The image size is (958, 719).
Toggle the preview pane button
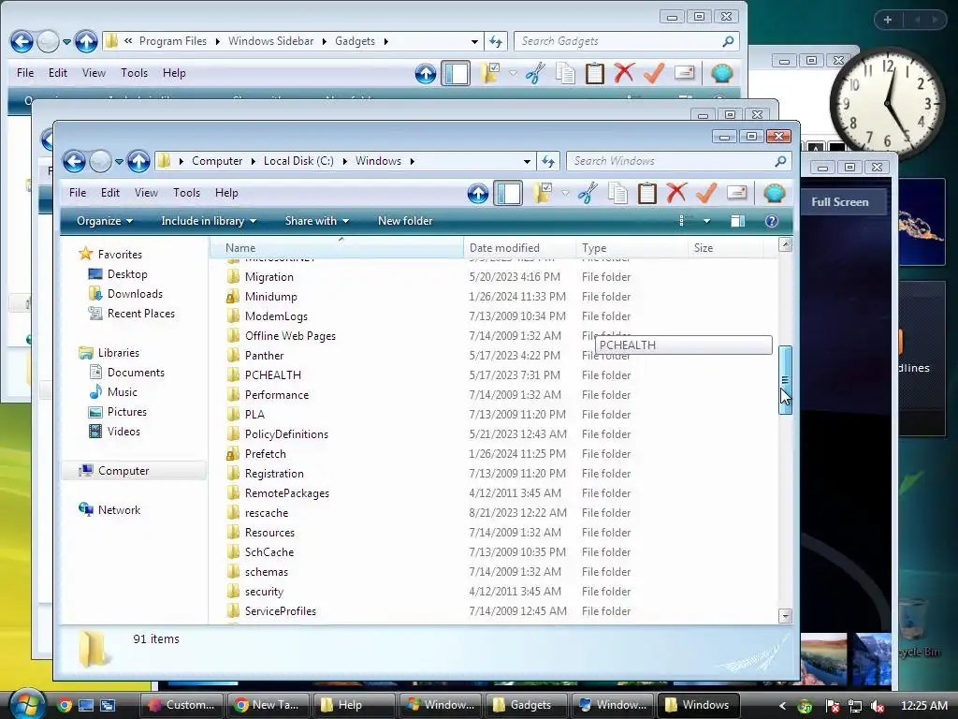(x=738, y=221)
